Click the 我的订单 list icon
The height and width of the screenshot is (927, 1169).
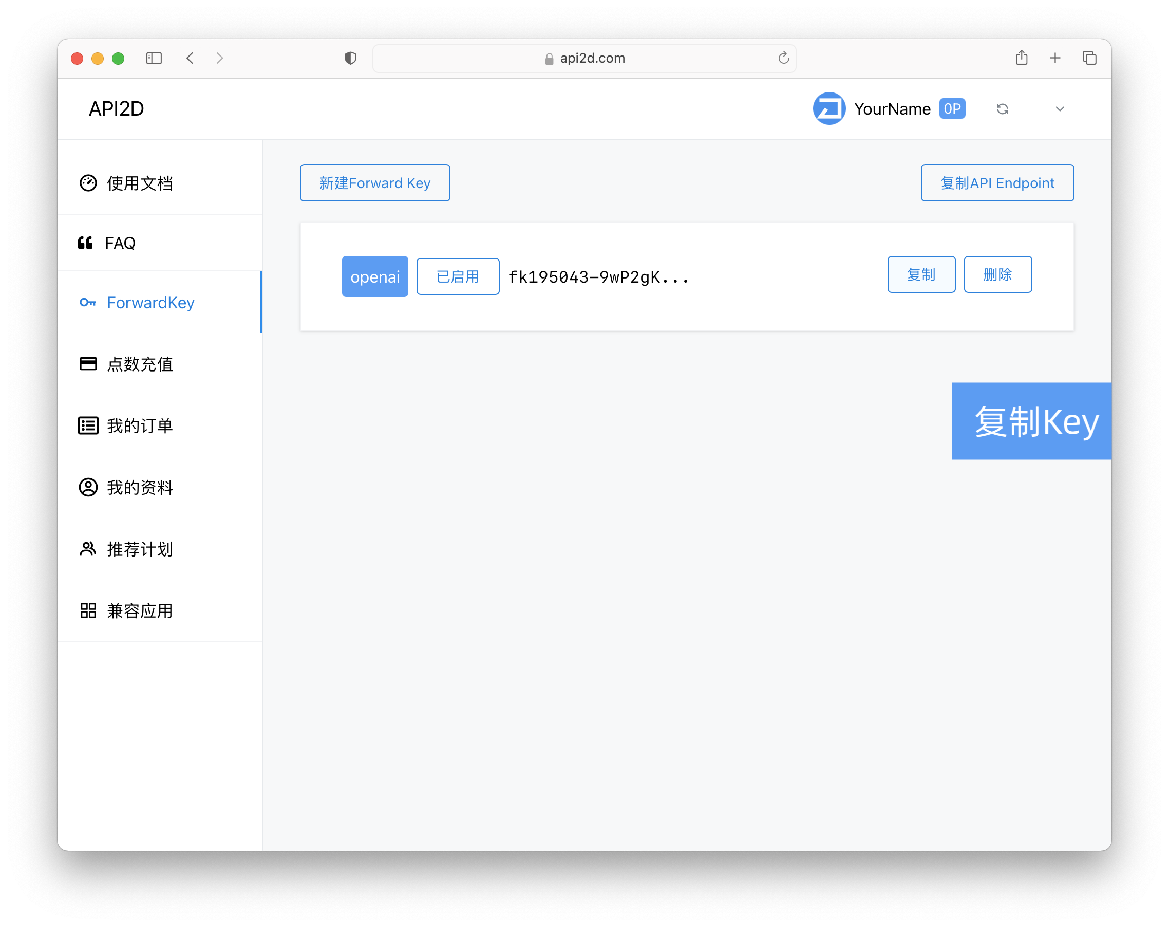click(x=88, y=426)
